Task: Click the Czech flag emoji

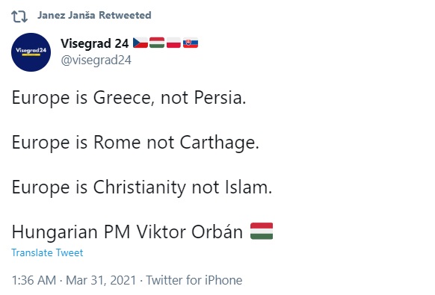Action: (141, 43)
